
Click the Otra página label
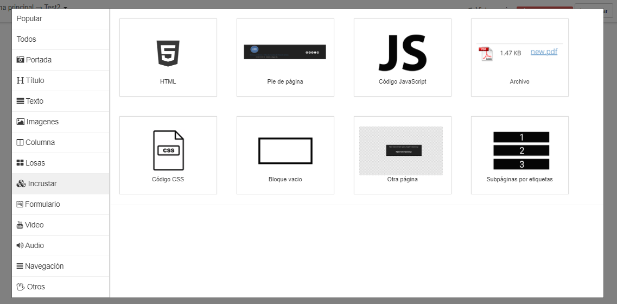[x=403, y=180]
